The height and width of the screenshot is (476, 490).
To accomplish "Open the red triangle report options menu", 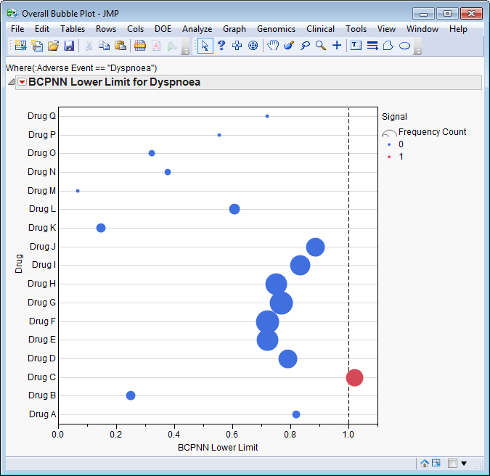I will (22, 82).
